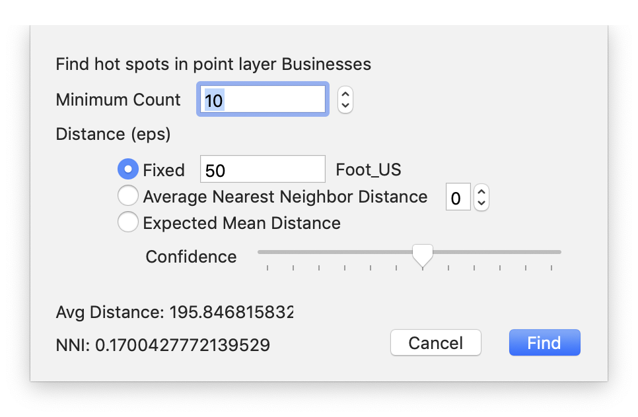The image size is (638, 417).
Task: Click the 'Find hot spots in point layer' heading
Action: [213, 65]
